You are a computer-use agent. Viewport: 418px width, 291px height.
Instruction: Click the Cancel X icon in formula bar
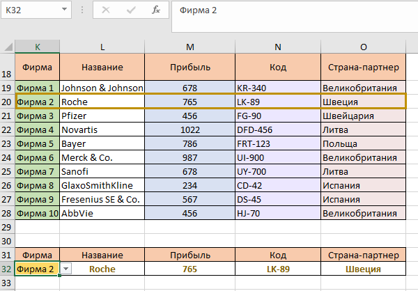pyautogui.click(x=106, y=10)
